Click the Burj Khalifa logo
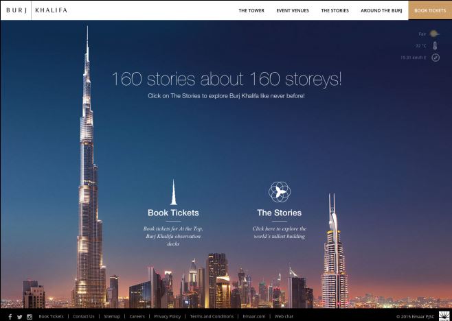 pyautogui.click(x=36, y=10)
